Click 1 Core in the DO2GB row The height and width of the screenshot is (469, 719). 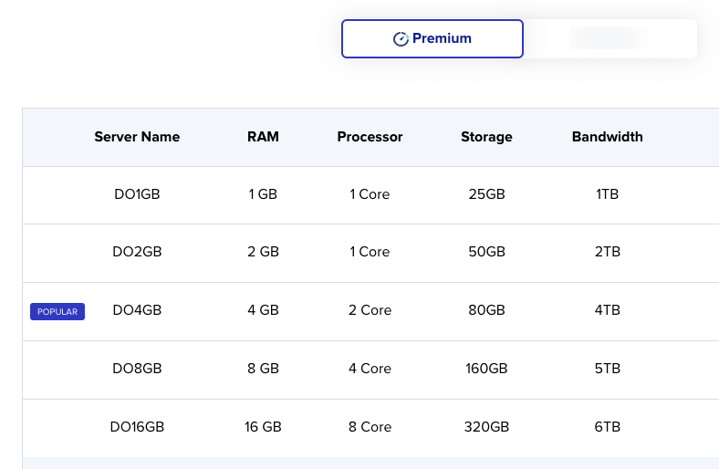tap(370, 252)
